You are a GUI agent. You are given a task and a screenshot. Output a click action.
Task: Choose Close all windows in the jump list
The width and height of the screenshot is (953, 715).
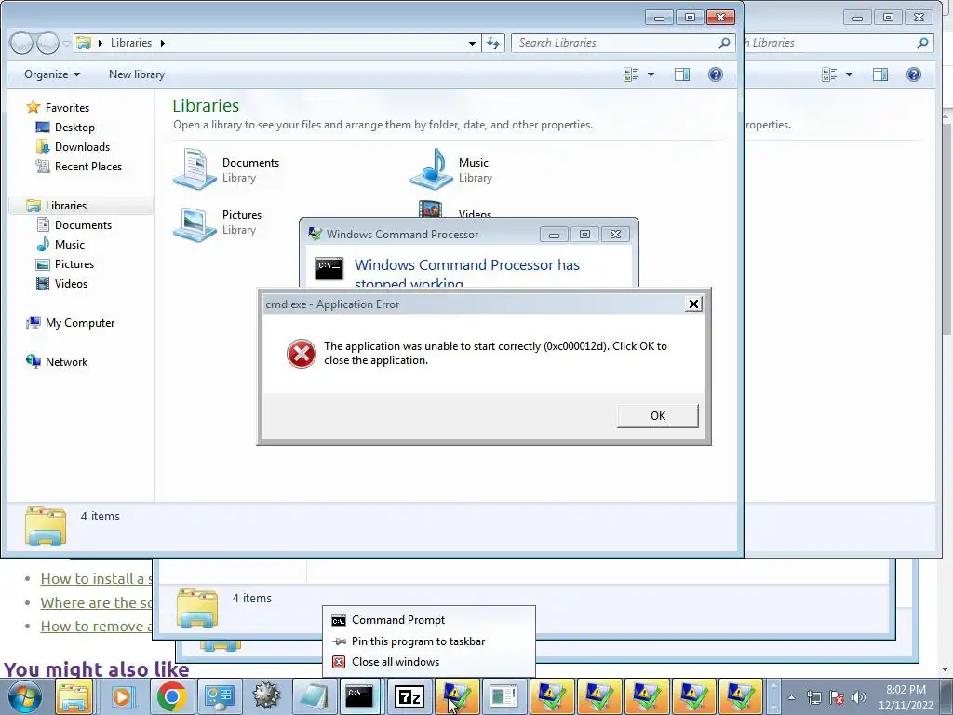pyautogui.click(x=395, y=662)
